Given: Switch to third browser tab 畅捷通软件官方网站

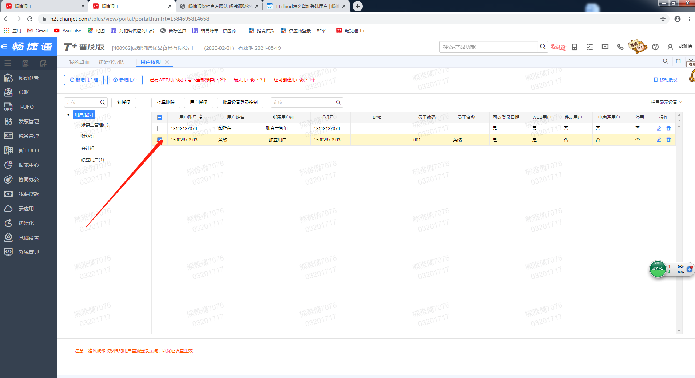Looking at the screenshot, I should point(219,6).
